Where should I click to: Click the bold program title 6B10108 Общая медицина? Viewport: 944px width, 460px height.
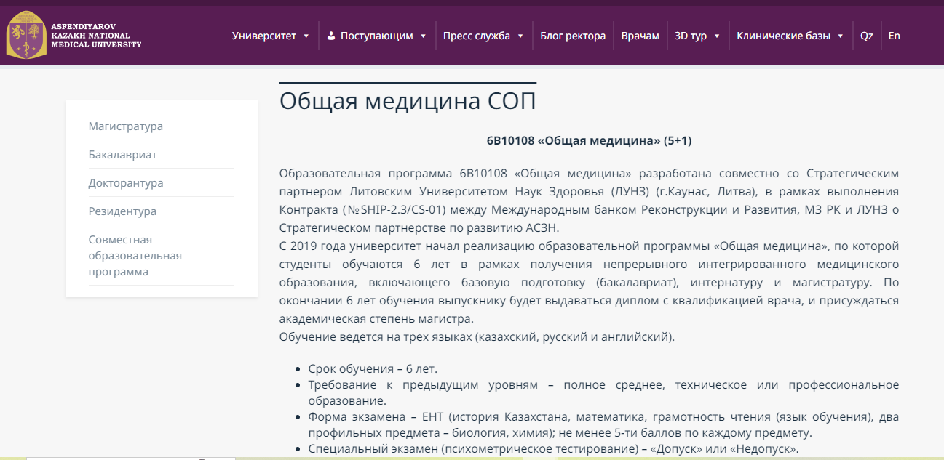[590, 138]
